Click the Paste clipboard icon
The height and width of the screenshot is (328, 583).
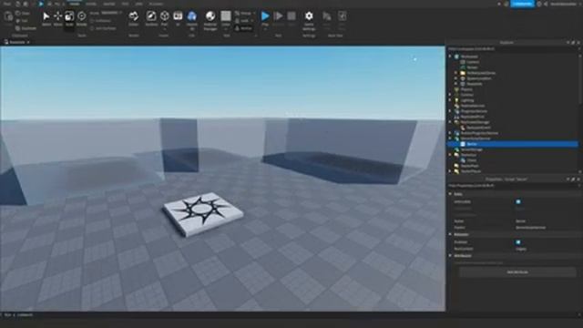click(8, 16)
